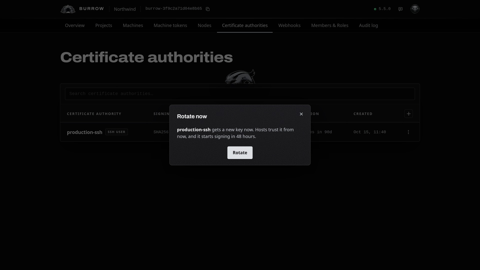The height and width of the screenshot is (270, 480).
Task: Open the user avatar menu
Action: (415, 9)
